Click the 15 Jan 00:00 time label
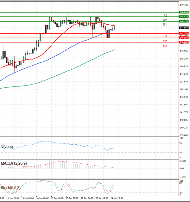 coord(28,198)
